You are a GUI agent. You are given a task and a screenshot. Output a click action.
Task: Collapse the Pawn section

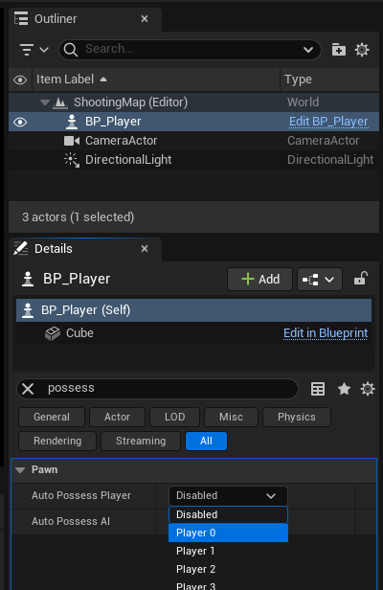coord(20,470)
